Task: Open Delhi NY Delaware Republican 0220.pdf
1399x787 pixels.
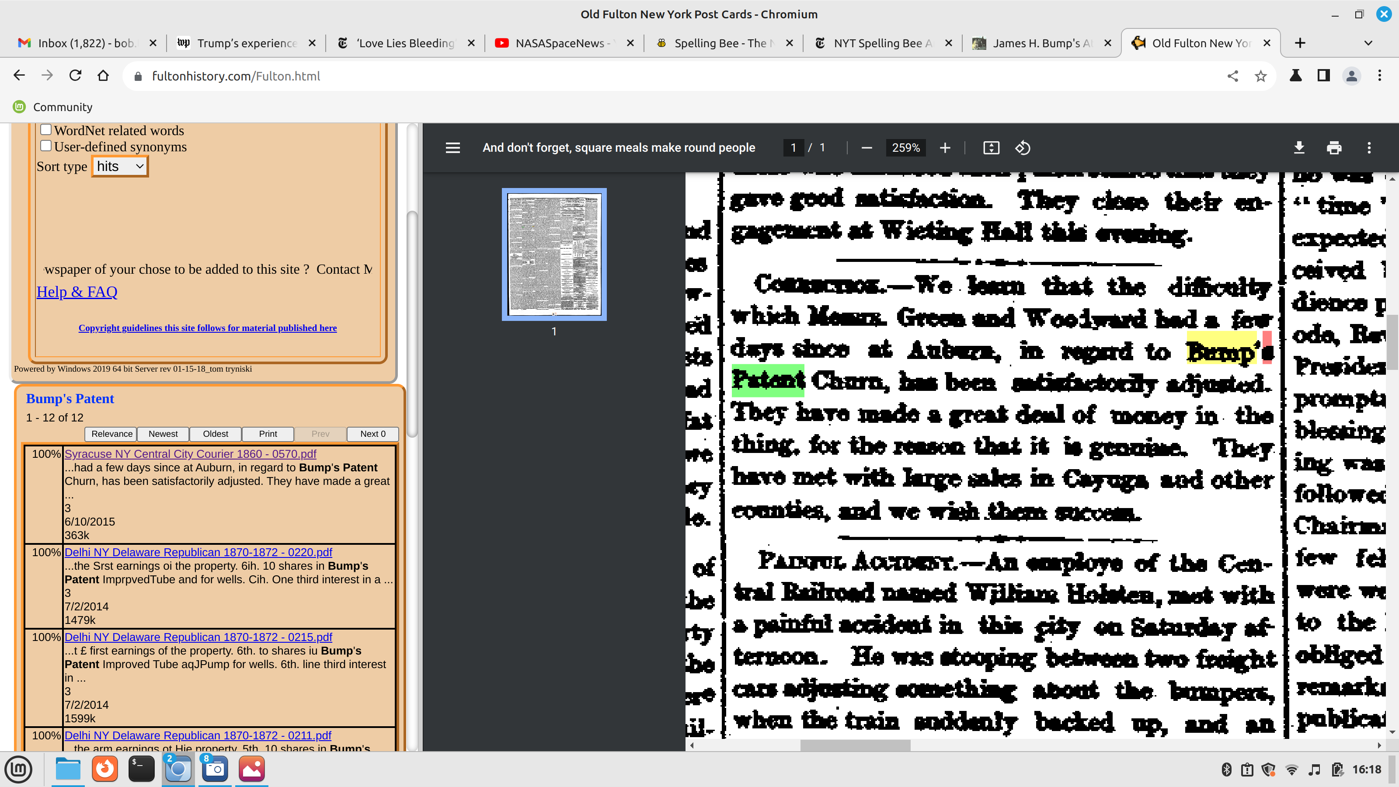Action: tap(198, 552)
